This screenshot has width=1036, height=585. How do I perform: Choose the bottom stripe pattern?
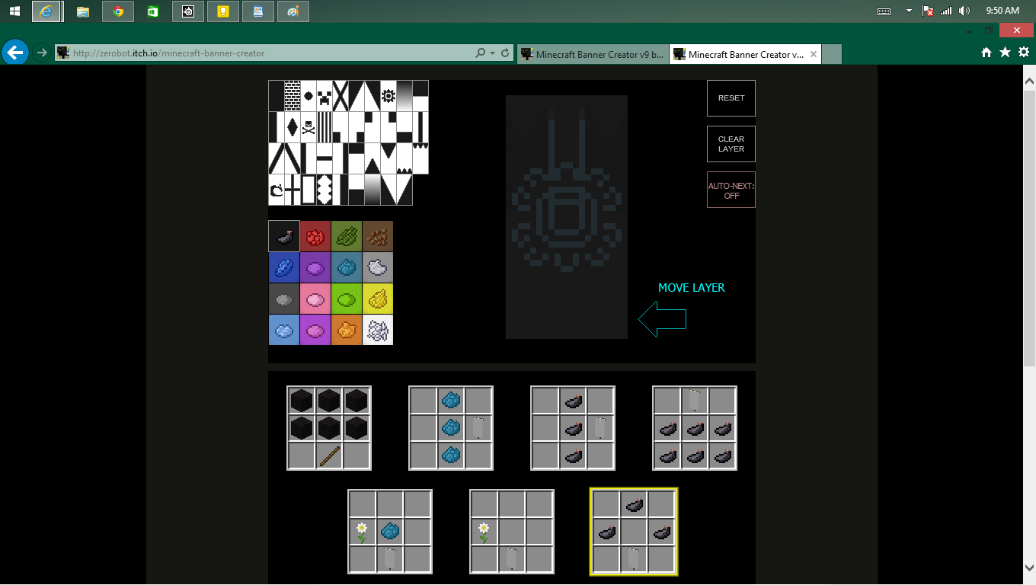404,127
